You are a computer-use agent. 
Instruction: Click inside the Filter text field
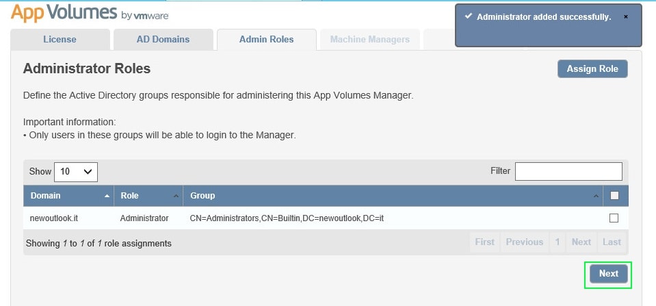pos(568,171)
